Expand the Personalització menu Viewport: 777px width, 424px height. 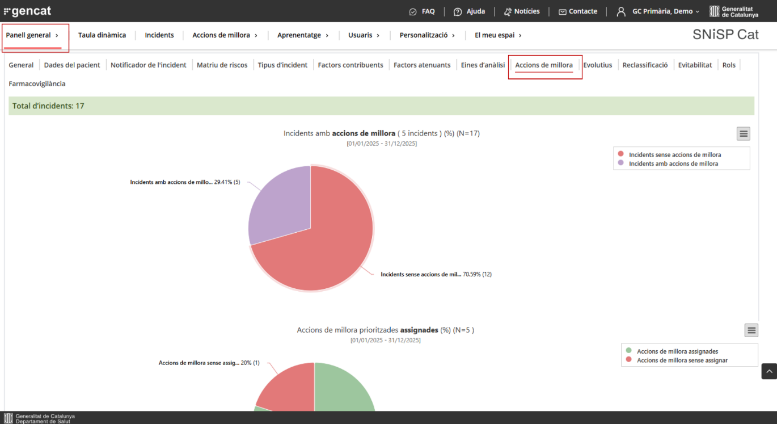427,35
